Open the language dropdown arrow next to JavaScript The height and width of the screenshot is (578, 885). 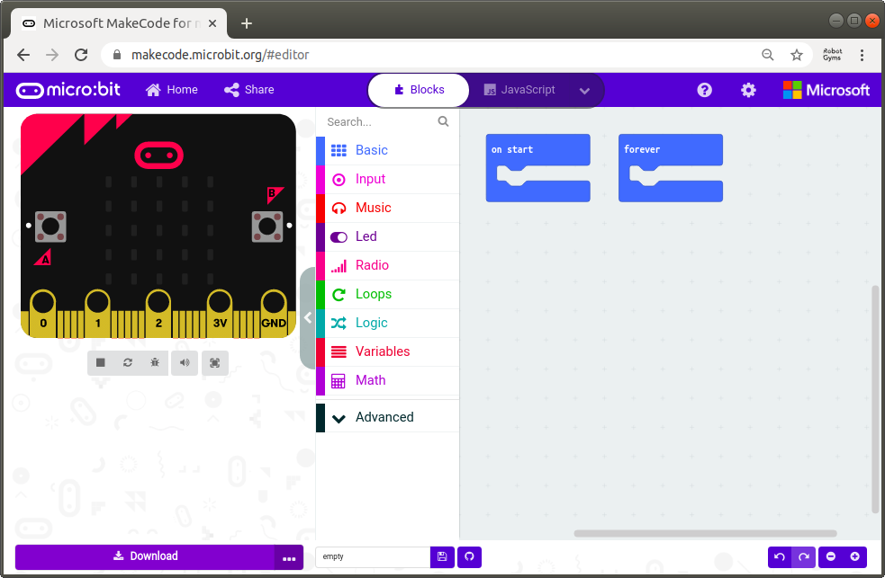584,91
